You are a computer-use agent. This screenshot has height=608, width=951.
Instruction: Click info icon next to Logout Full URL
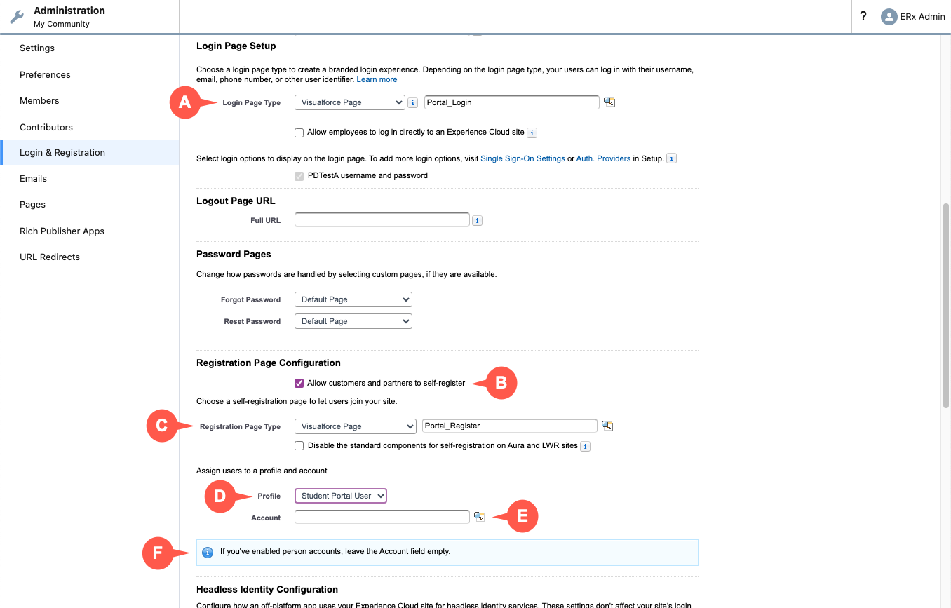pos(477,221)
